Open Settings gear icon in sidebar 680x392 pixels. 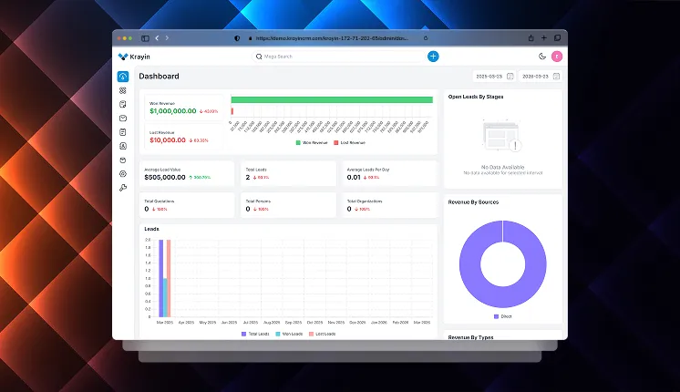(x=122, y=173)
